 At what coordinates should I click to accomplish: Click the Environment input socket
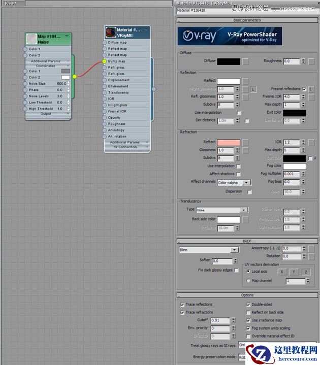click(104, 86)
